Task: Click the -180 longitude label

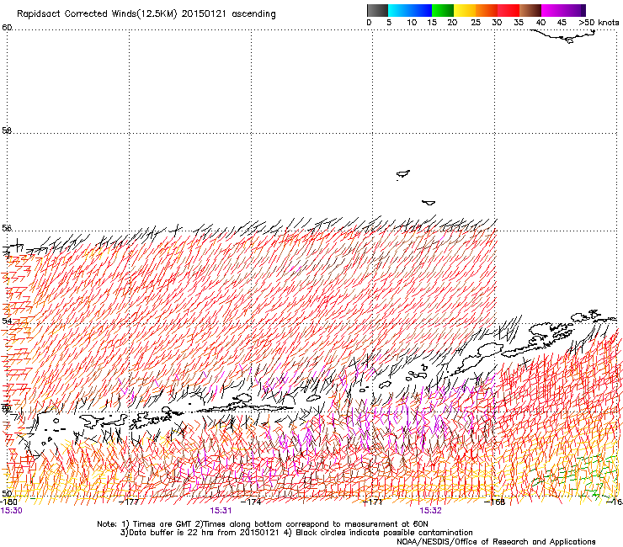Action: click(x=8, y=502)
